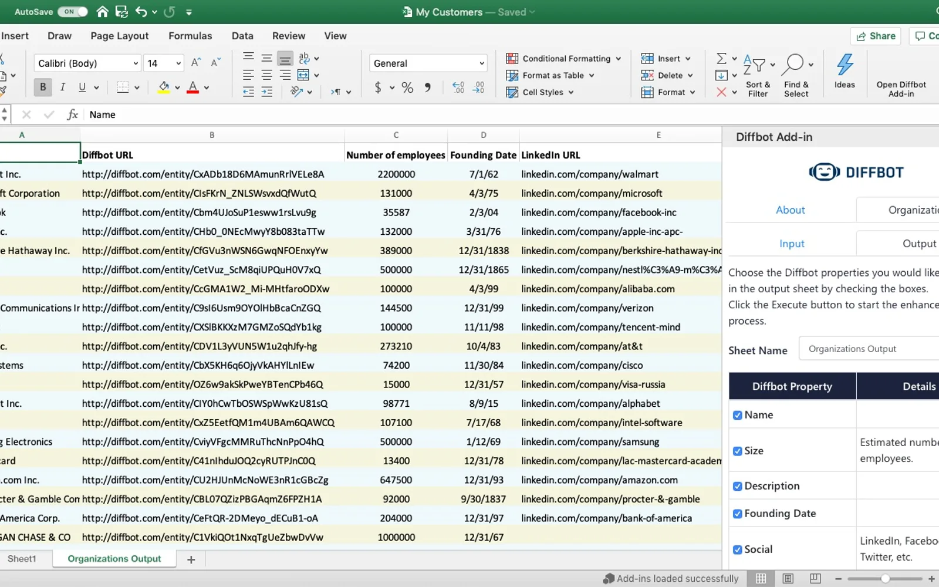Screen dimensions: 939x587
Task: Open Find & Select magnifier
Action: pyautogui.click(x=796, y=75)
